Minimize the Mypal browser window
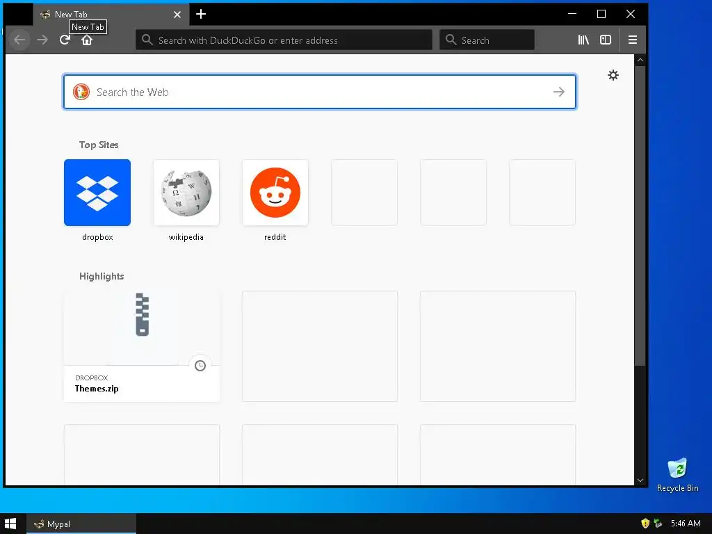This screenshot has height=534, width=712. coord(572,14)
